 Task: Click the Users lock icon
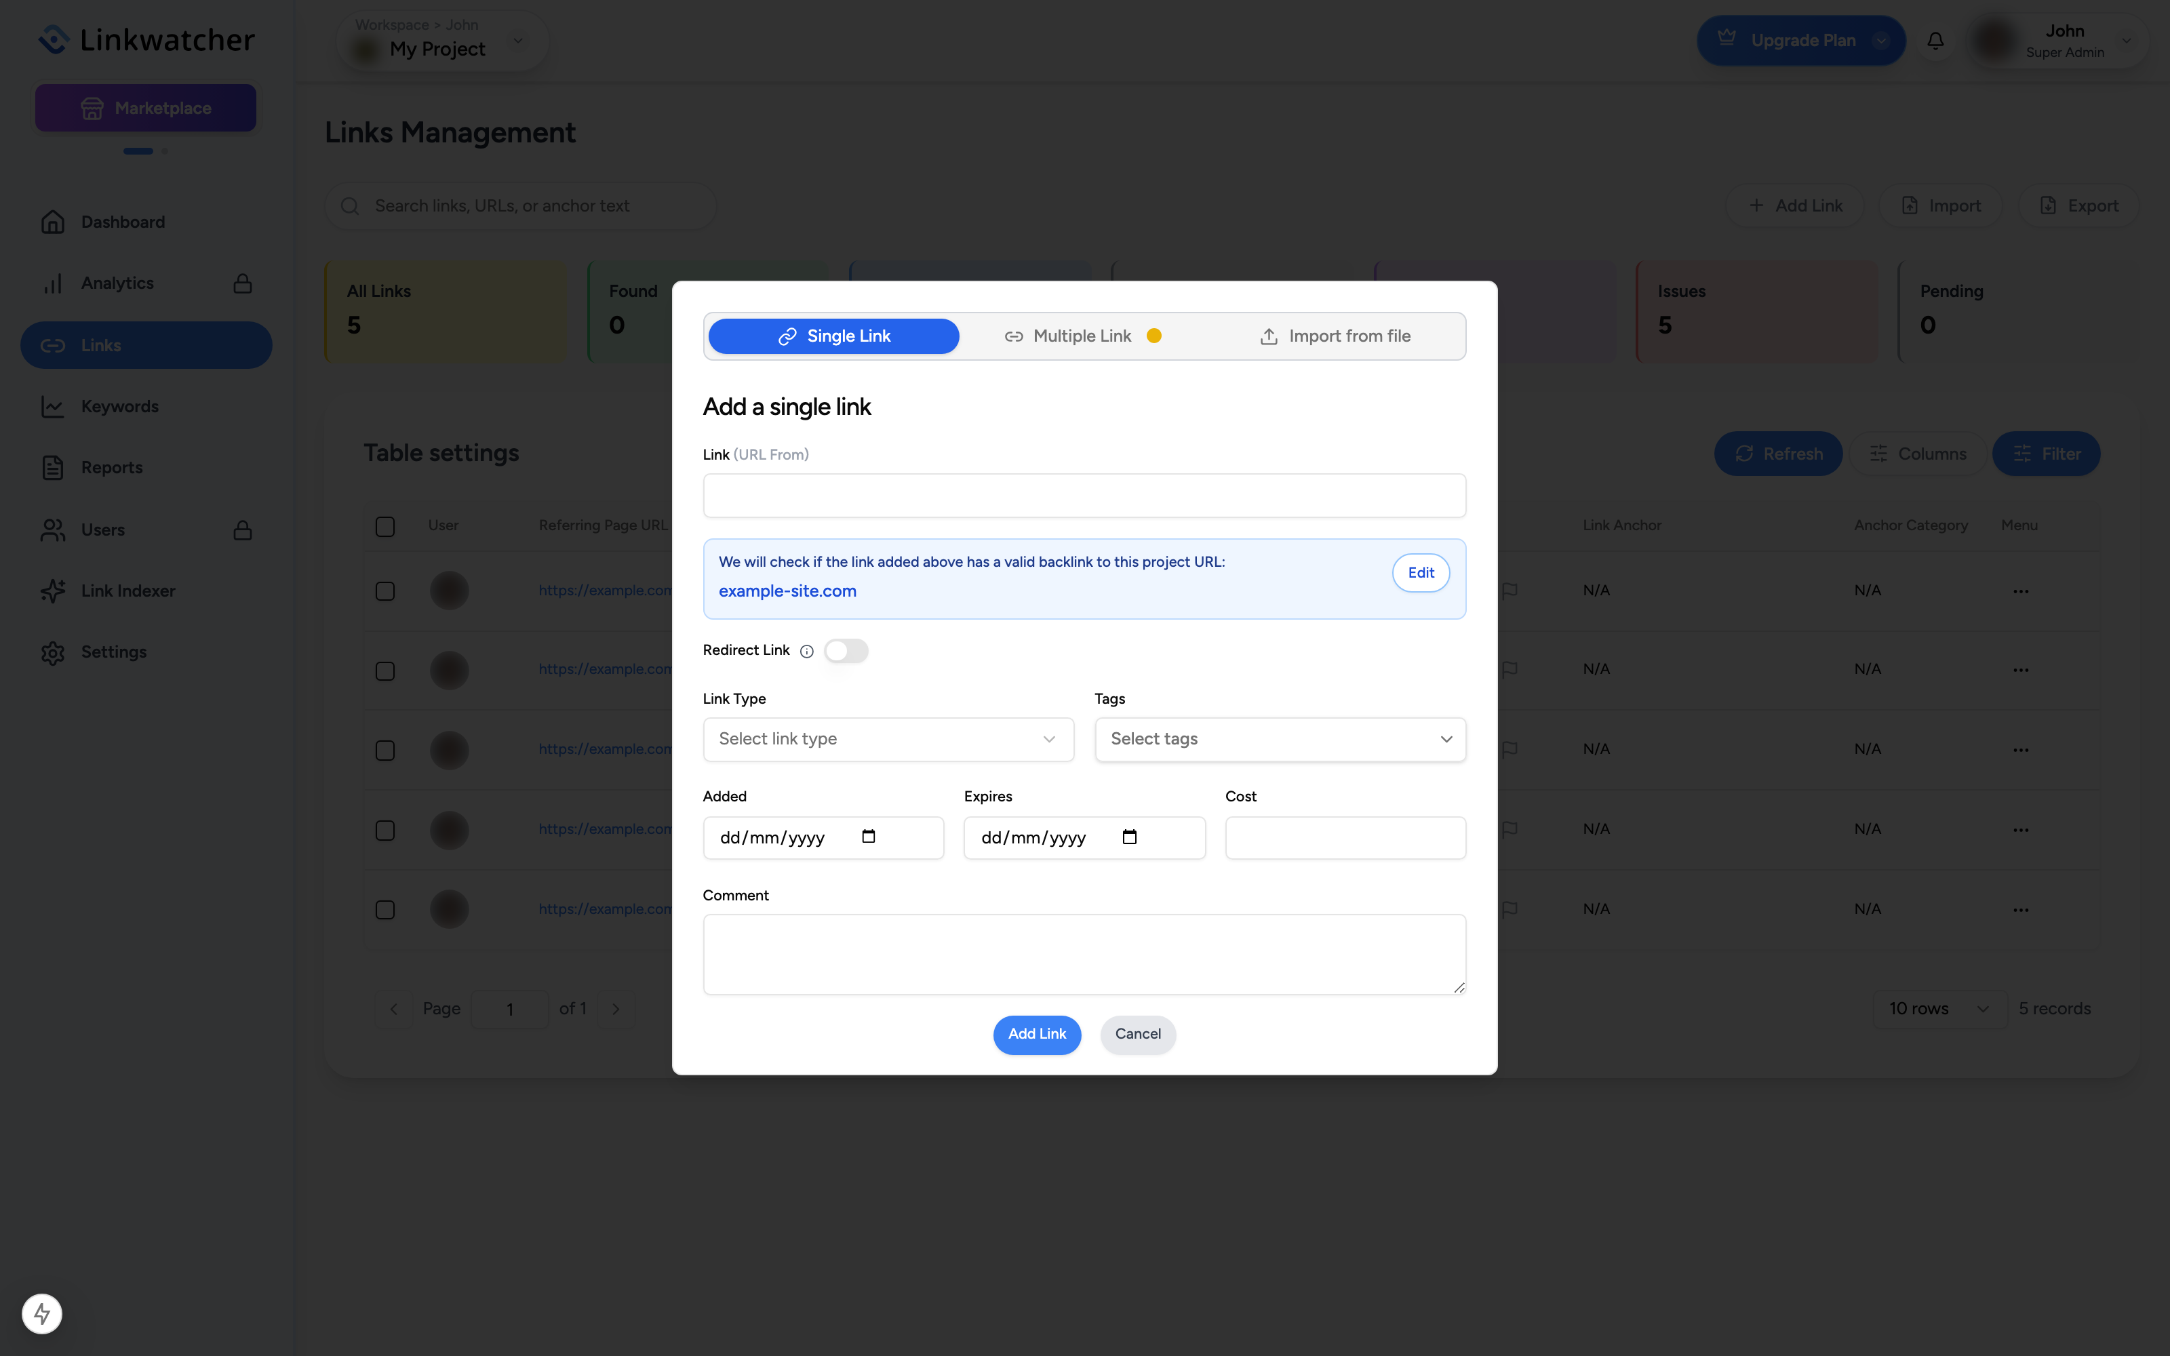[242, 530]
